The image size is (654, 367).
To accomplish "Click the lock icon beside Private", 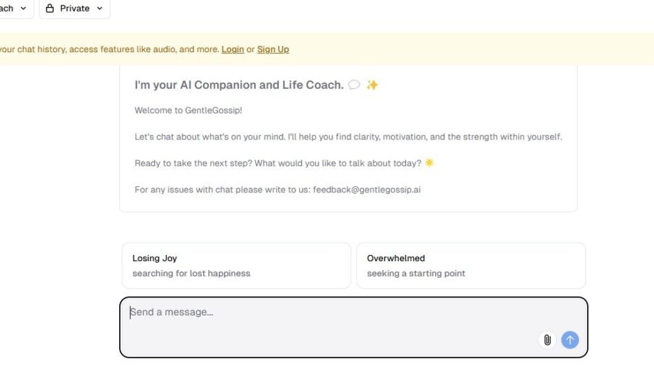I will [50, 8].
